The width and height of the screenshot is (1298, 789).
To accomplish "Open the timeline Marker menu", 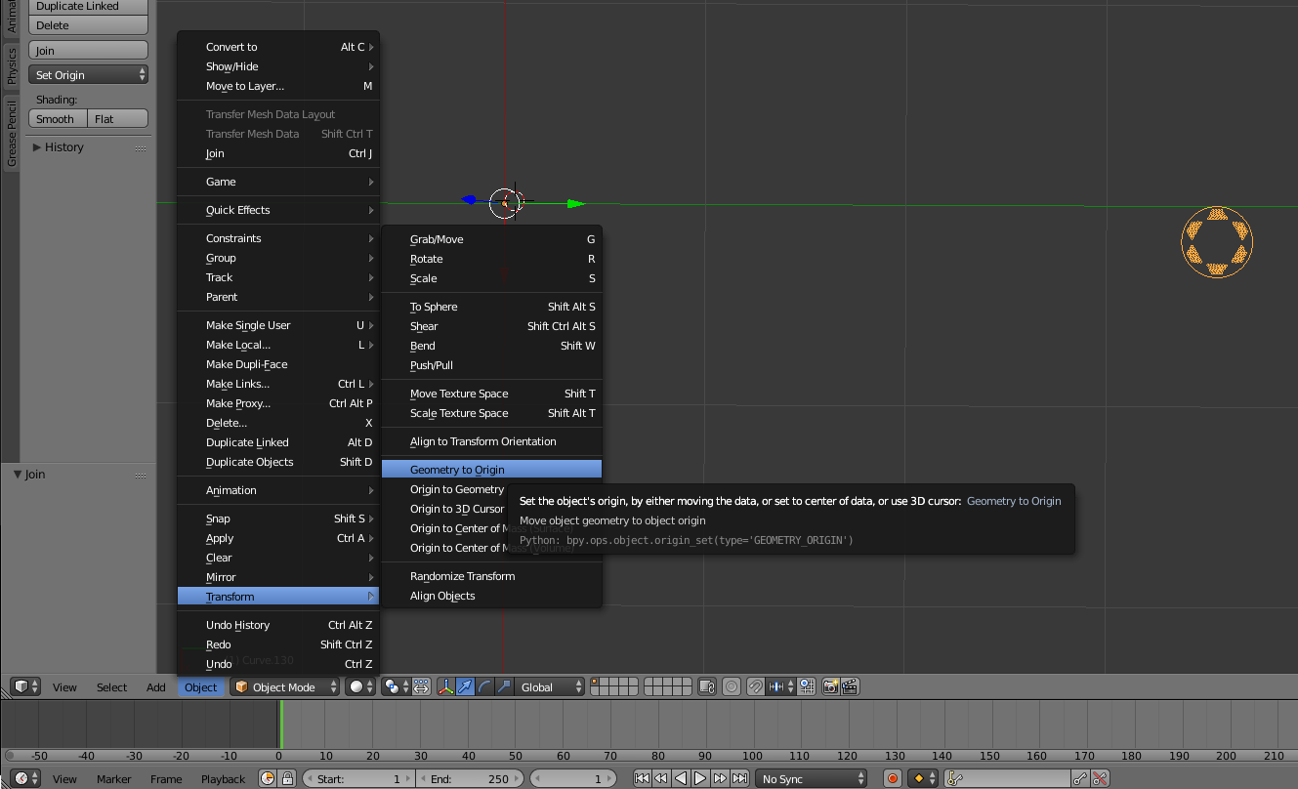I will point(113,778).
